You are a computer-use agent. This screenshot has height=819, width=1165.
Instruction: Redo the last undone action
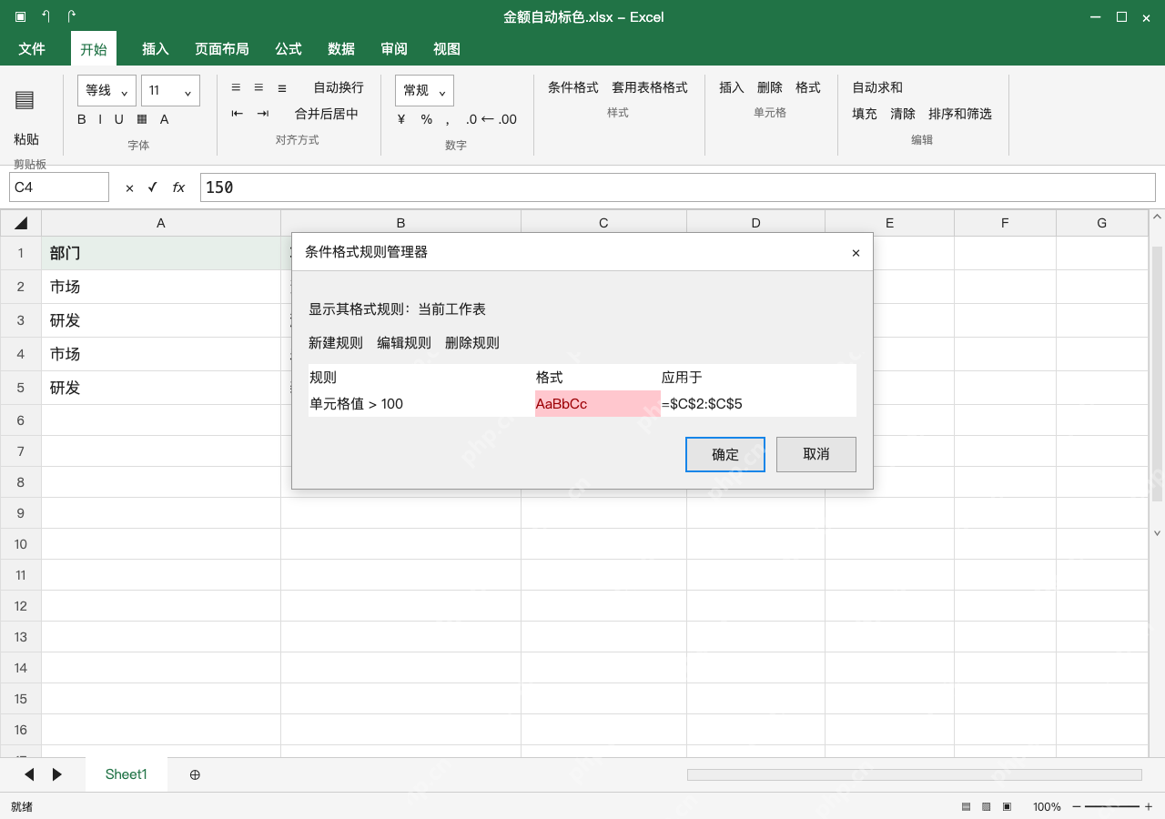72,16
